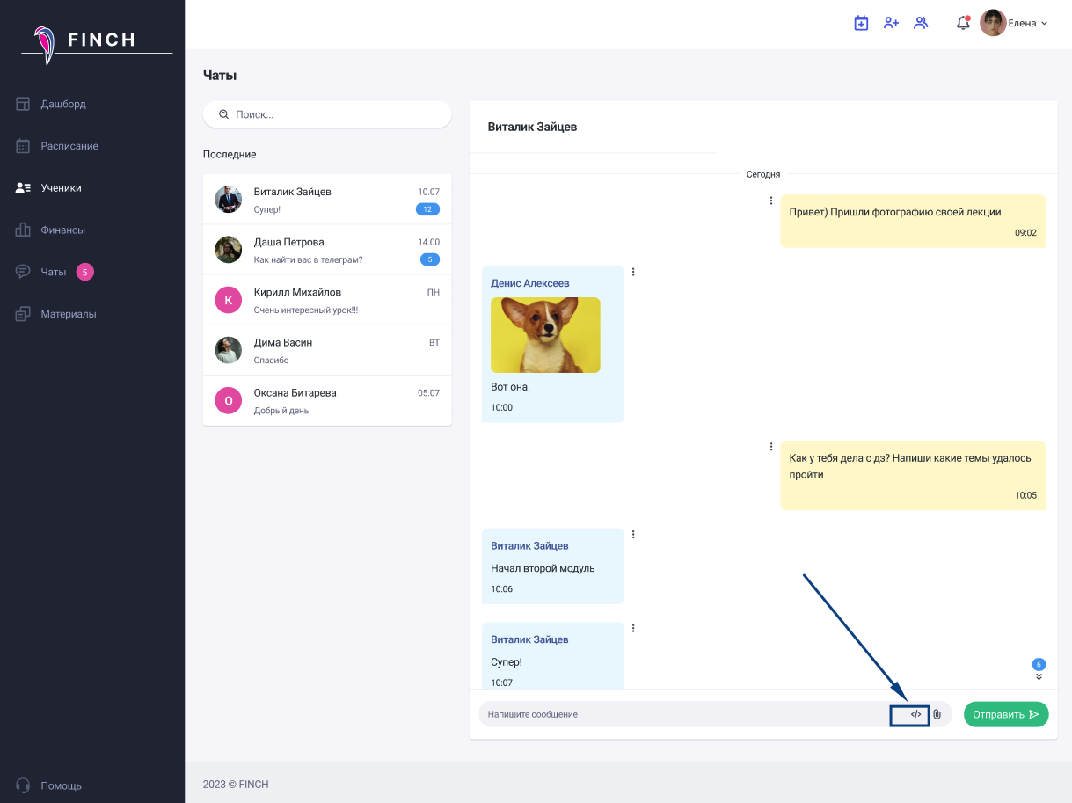The image size is (1072, 803).
Task: Open Финансы section in the sidebar
Action: pyautogui.click(x=62, y=230)
